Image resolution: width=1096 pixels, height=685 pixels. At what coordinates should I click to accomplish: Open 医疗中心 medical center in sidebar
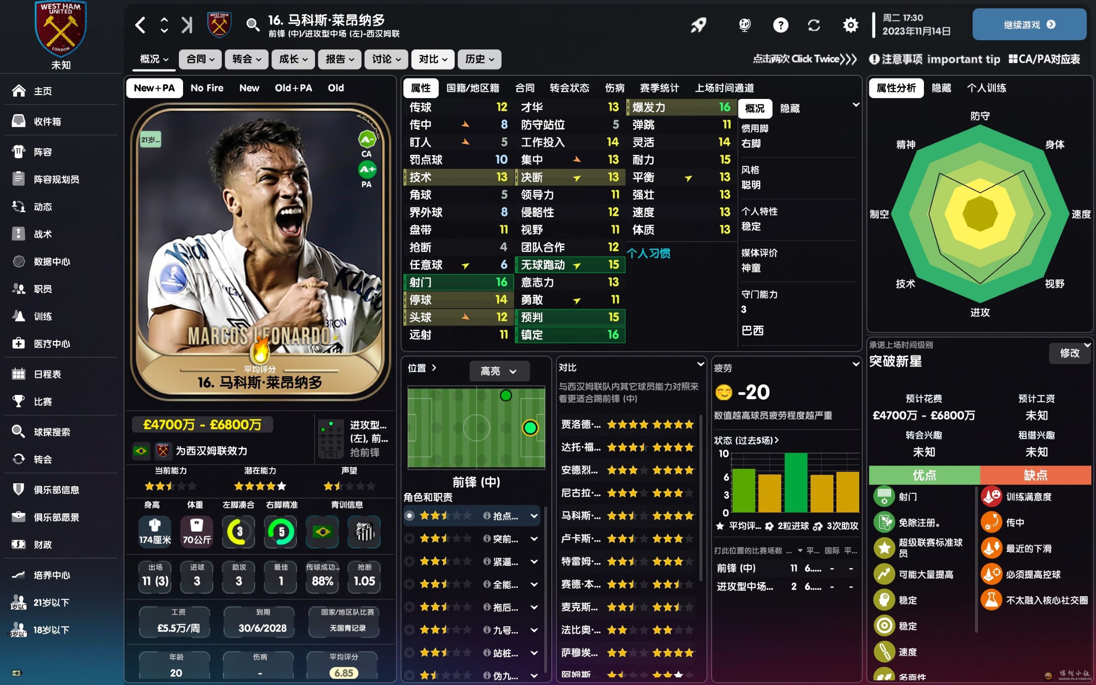(52, 344)
